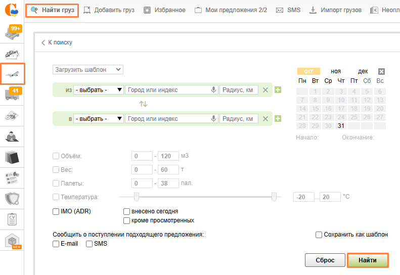
Task: Click the swap origin and destination arrows
Action: tap(144, 104)
